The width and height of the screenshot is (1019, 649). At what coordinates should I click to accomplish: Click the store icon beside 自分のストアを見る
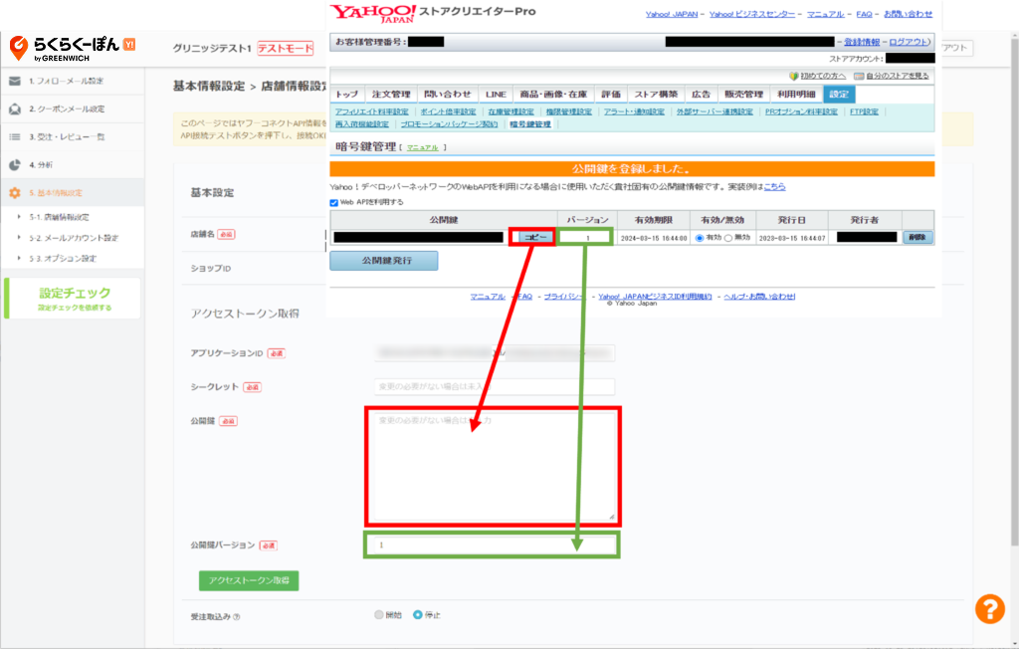tap(859, 76)
